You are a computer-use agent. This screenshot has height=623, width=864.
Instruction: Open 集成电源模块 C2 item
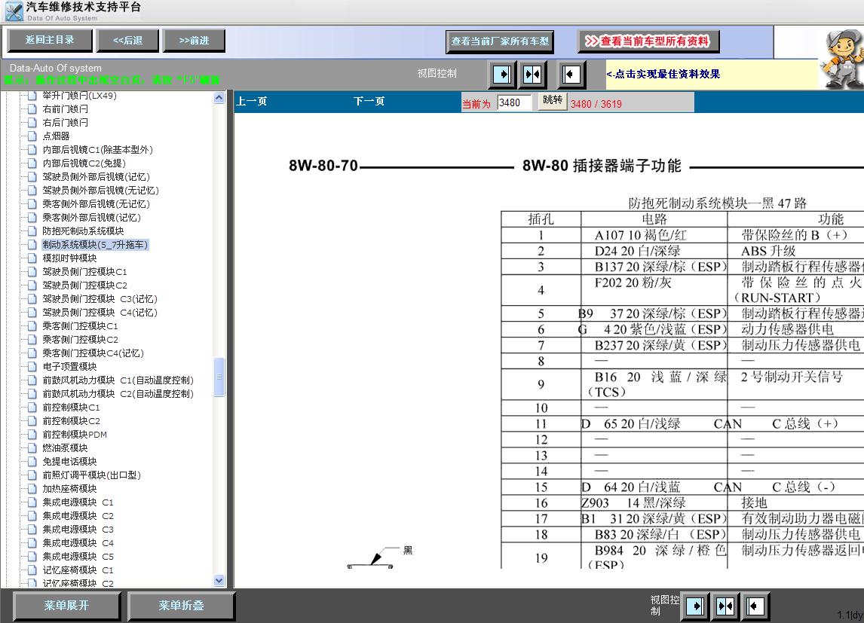[x=78, y=516]
